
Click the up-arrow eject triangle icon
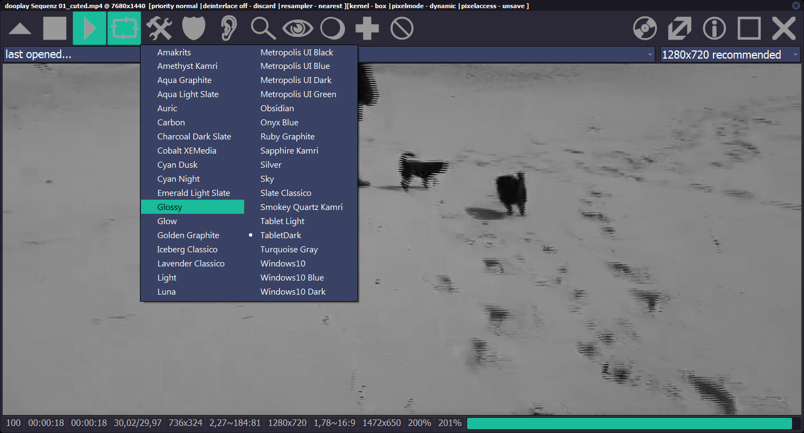pos(20,28)
